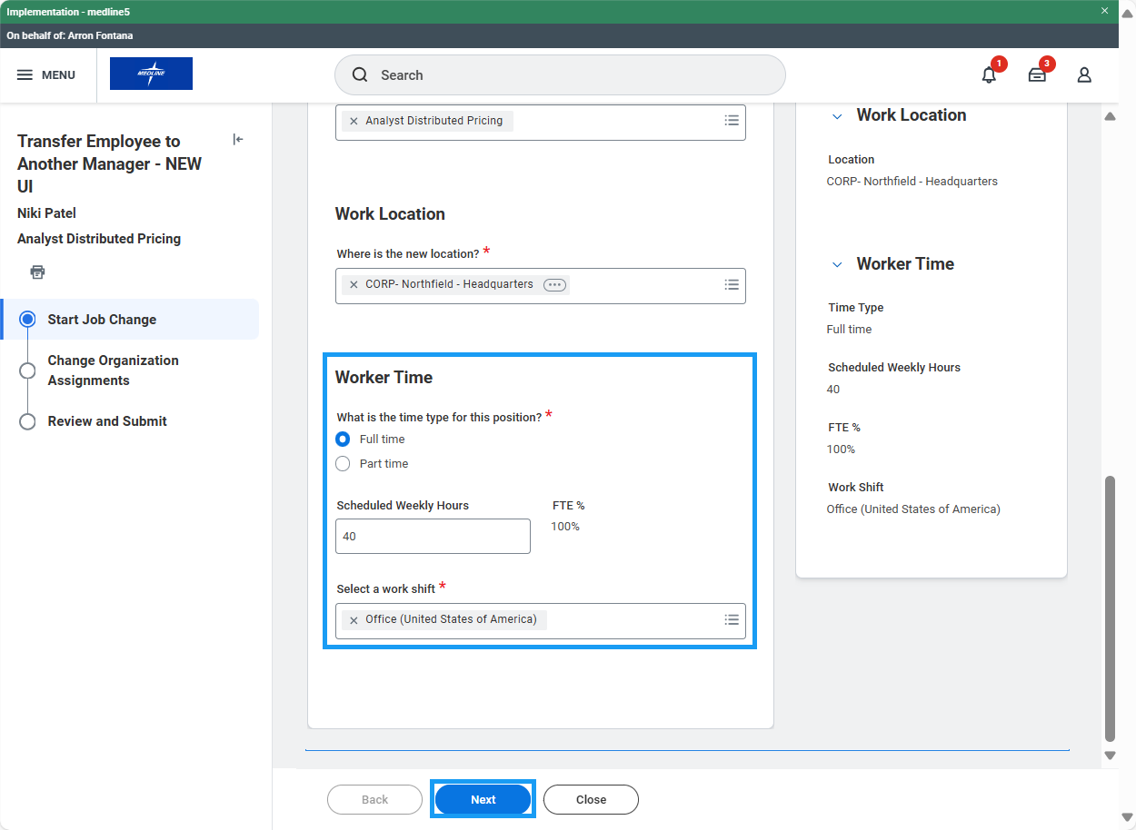Open the new location prompt list
The image size is (1136, 830).
click(731, 285)
